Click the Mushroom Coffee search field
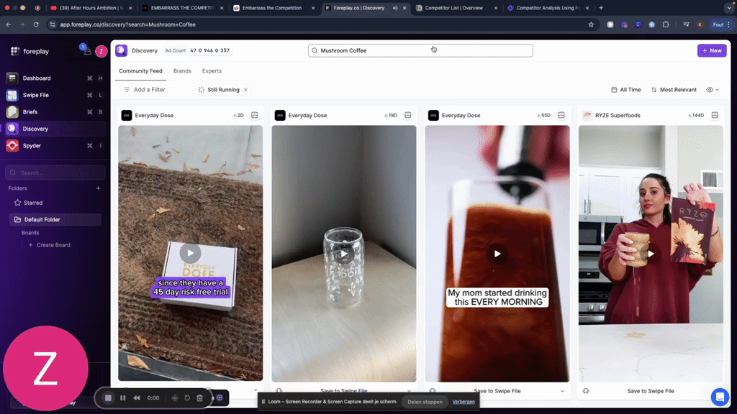The width and height of the screenshot is (737, 414). coord(420,50)
